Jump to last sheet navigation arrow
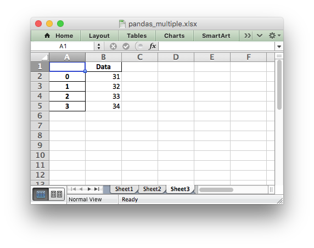 tap(97, 189)
